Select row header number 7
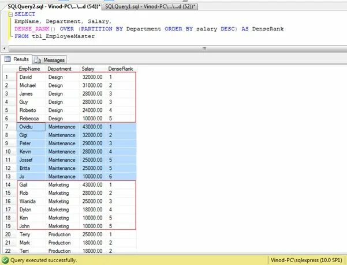347x265 pixels. (10, 127)
